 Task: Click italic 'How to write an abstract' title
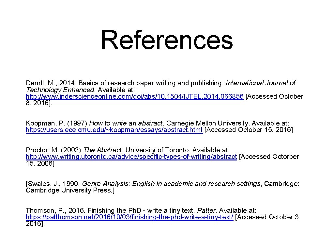(126, 123)
